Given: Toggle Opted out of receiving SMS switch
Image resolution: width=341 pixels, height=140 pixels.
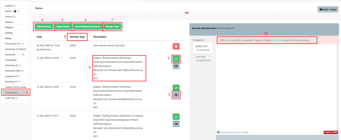Looking at the screenshot, I should point(219,132).
